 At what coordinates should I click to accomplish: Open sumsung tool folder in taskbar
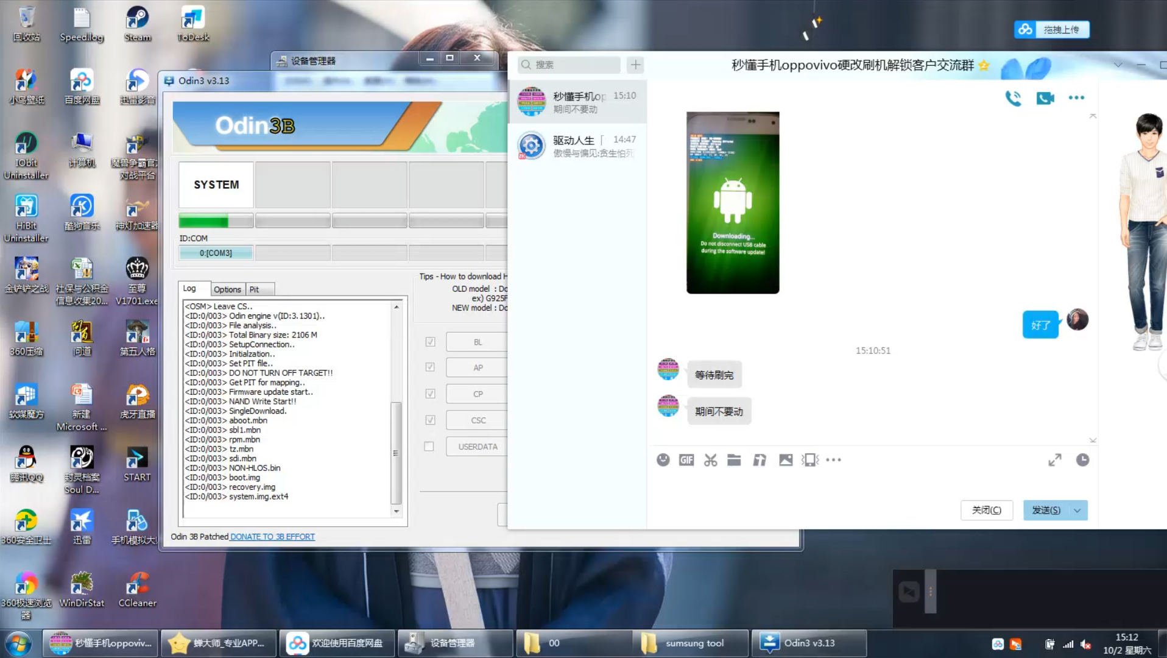pyautogui.click(x=689, y=643)
